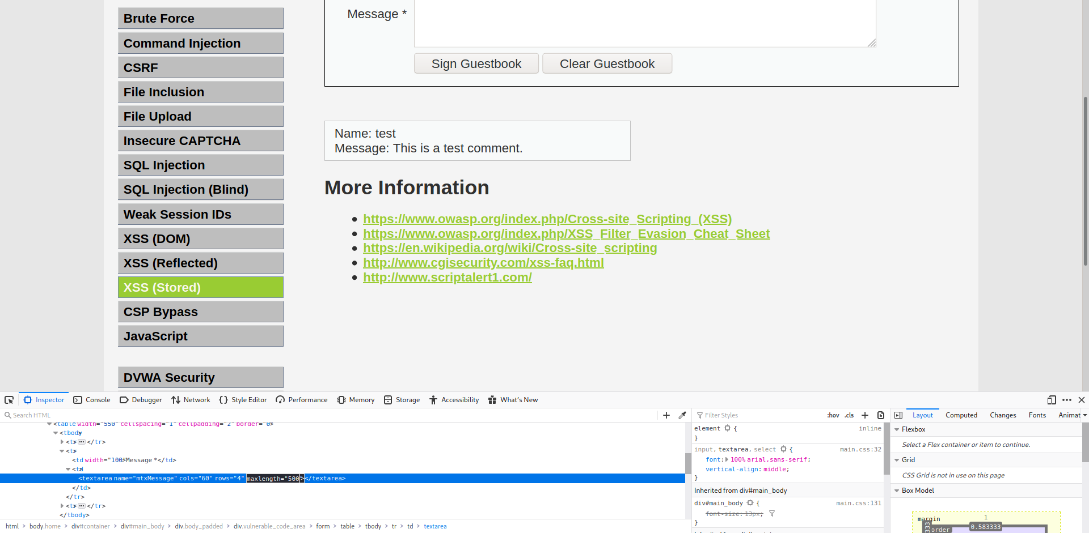Image resolution: width=1089 pixels, height=533 pixels.
Task: Collapse the Grid section
Action: (x=897, y=460)
